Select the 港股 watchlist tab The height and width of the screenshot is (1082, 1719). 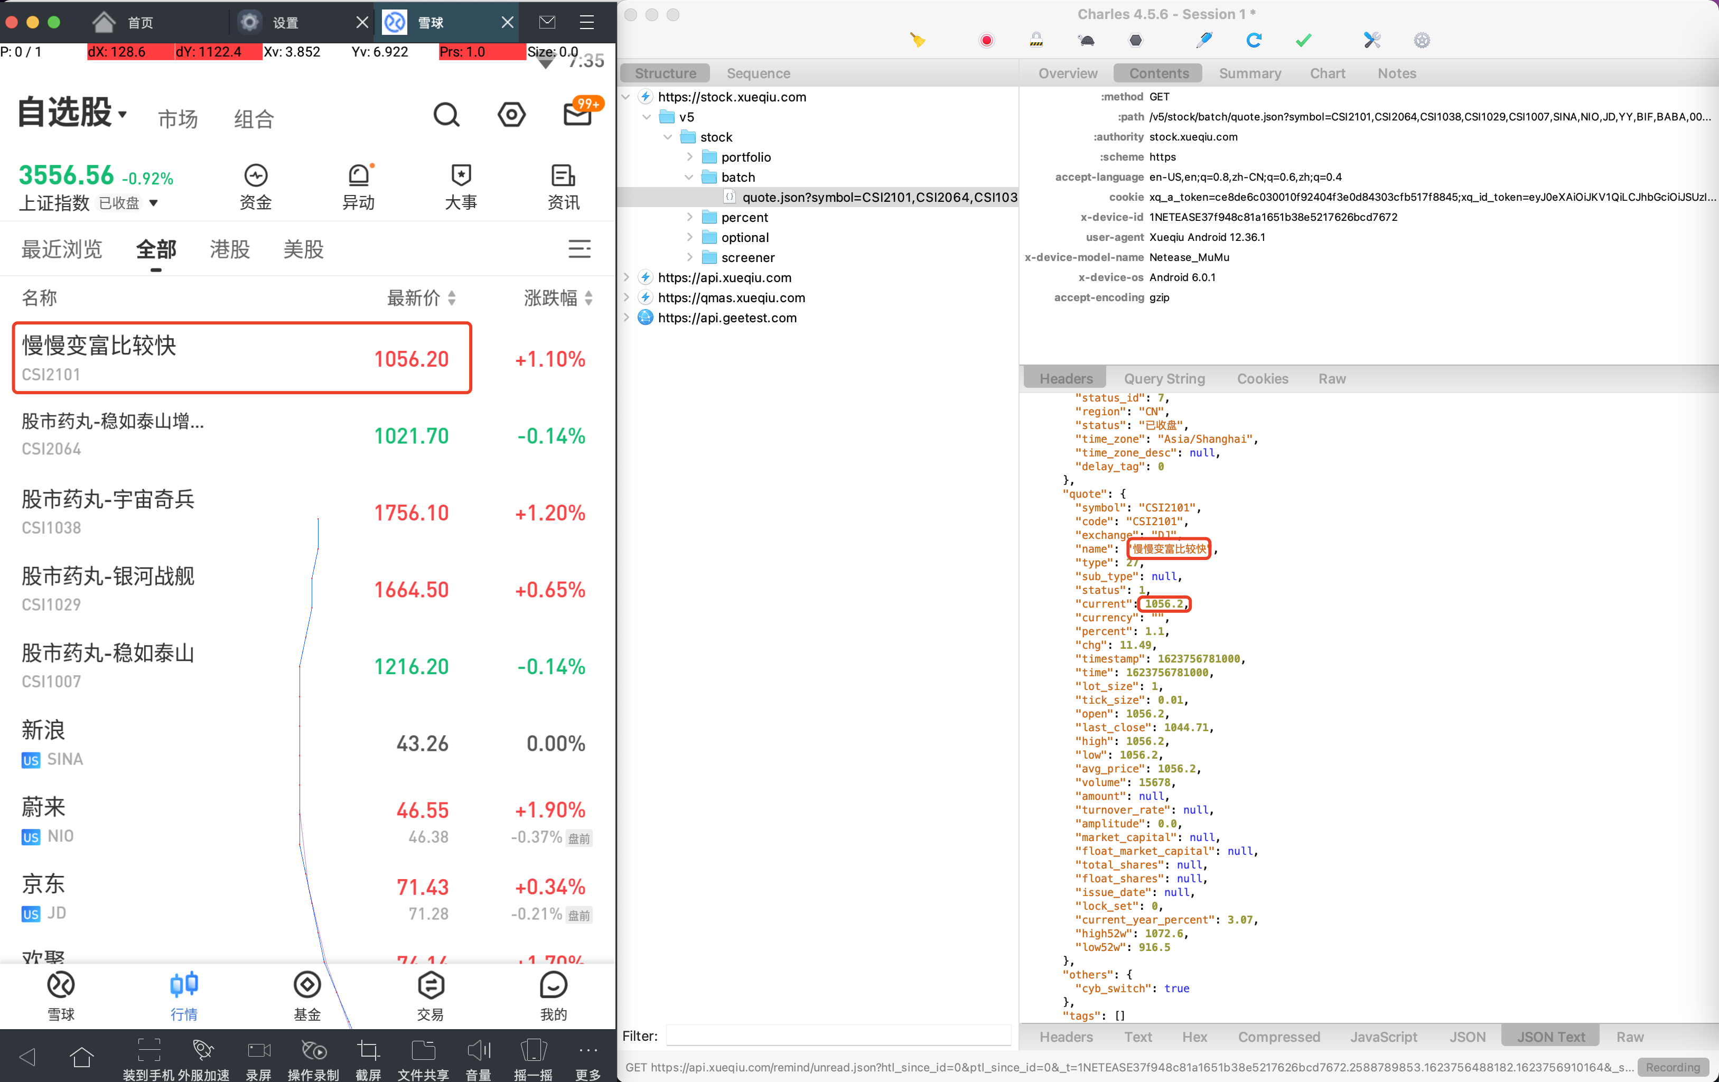(x=229, y=249)
